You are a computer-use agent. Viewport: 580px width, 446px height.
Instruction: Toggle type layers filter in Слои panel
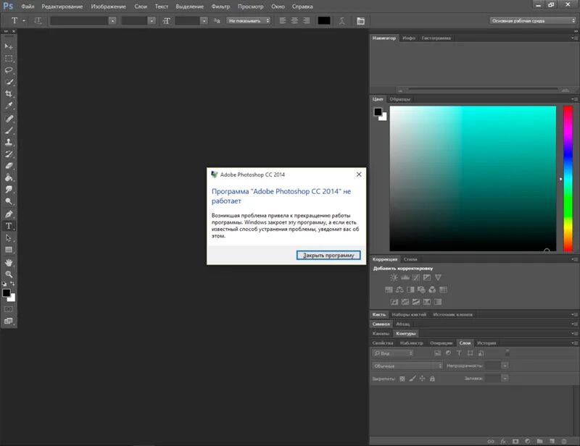click(x=459, y=353)
